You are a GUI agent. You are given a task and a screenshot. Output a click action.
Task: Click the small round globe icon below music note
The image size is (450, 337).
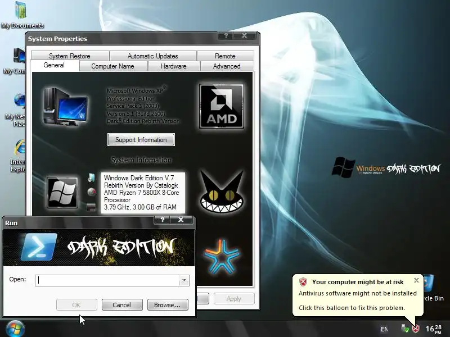92,192
